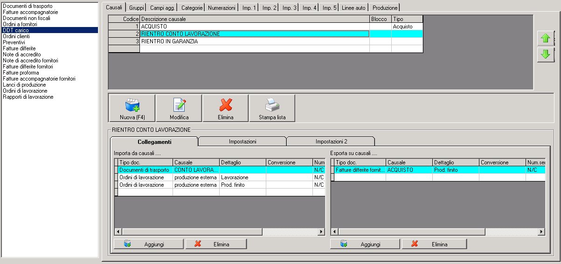
Task: Switch to the Causali tab
Action: (x=114, y=7)
